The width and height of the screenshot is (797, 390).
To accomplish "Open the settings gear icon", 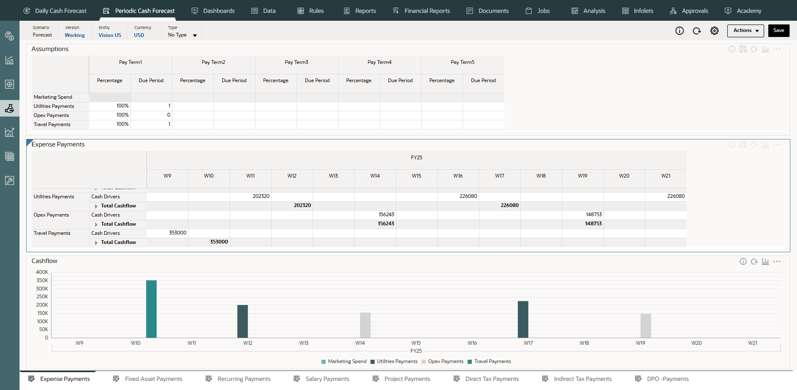I will point(714,31).
